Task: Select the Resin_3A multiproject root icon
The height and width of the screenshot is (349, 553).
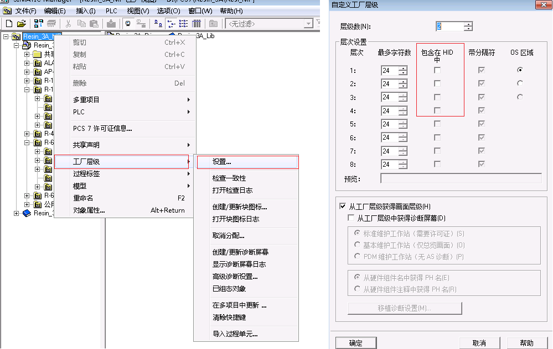Action: click(16, 37)
